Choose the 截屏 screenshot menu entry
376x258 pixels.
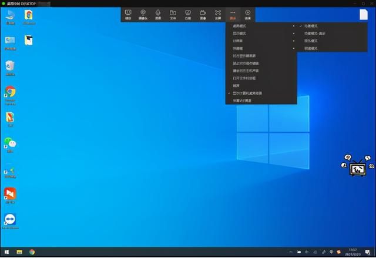[x=261, y=86]
